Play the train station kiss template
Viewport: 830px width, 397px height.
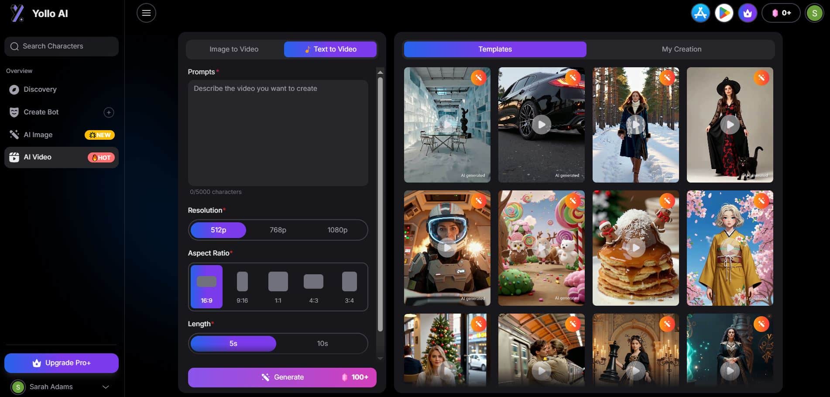tap(542, 371)
